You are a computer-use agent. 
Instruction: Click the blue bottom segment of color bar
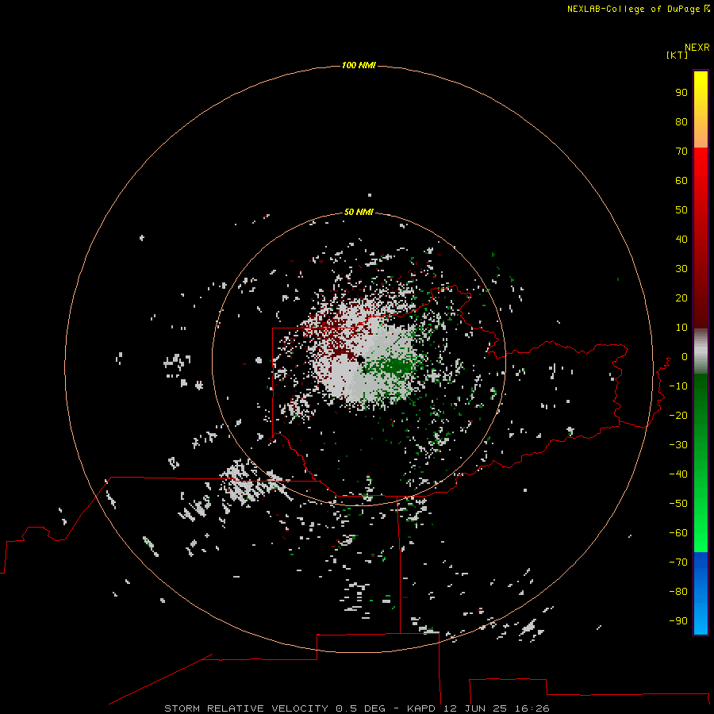(x=701, y=593)
